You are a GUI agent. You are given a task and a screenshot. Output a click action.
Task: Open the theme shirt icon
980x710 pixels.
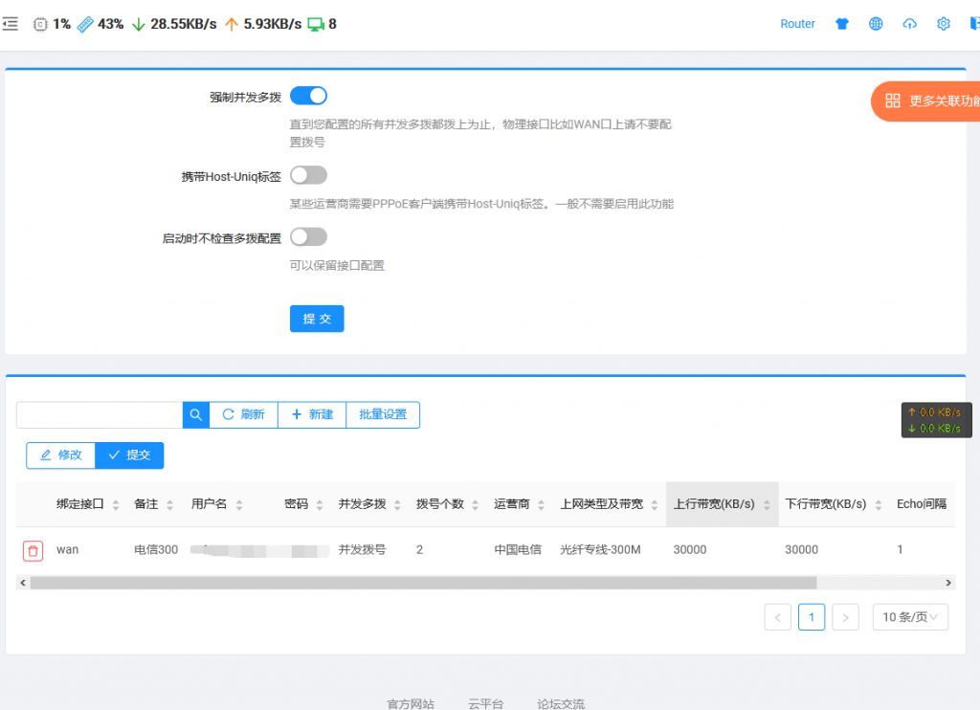(842, 24)
